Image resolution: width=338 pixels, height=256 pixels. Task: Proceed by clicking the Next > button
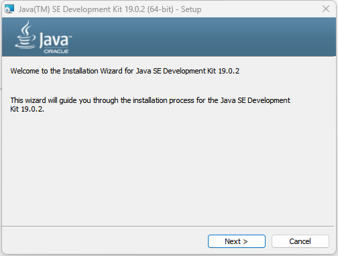(x=237, y=241)
